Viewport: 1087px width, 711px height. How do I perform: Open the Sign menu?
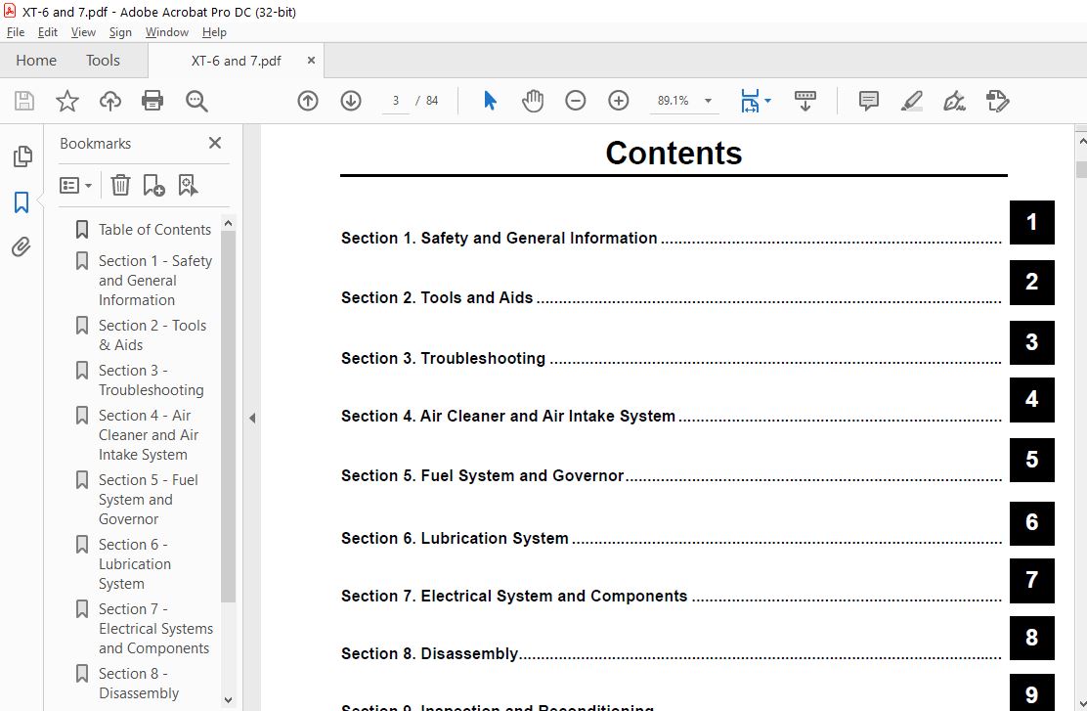[120, 32]
